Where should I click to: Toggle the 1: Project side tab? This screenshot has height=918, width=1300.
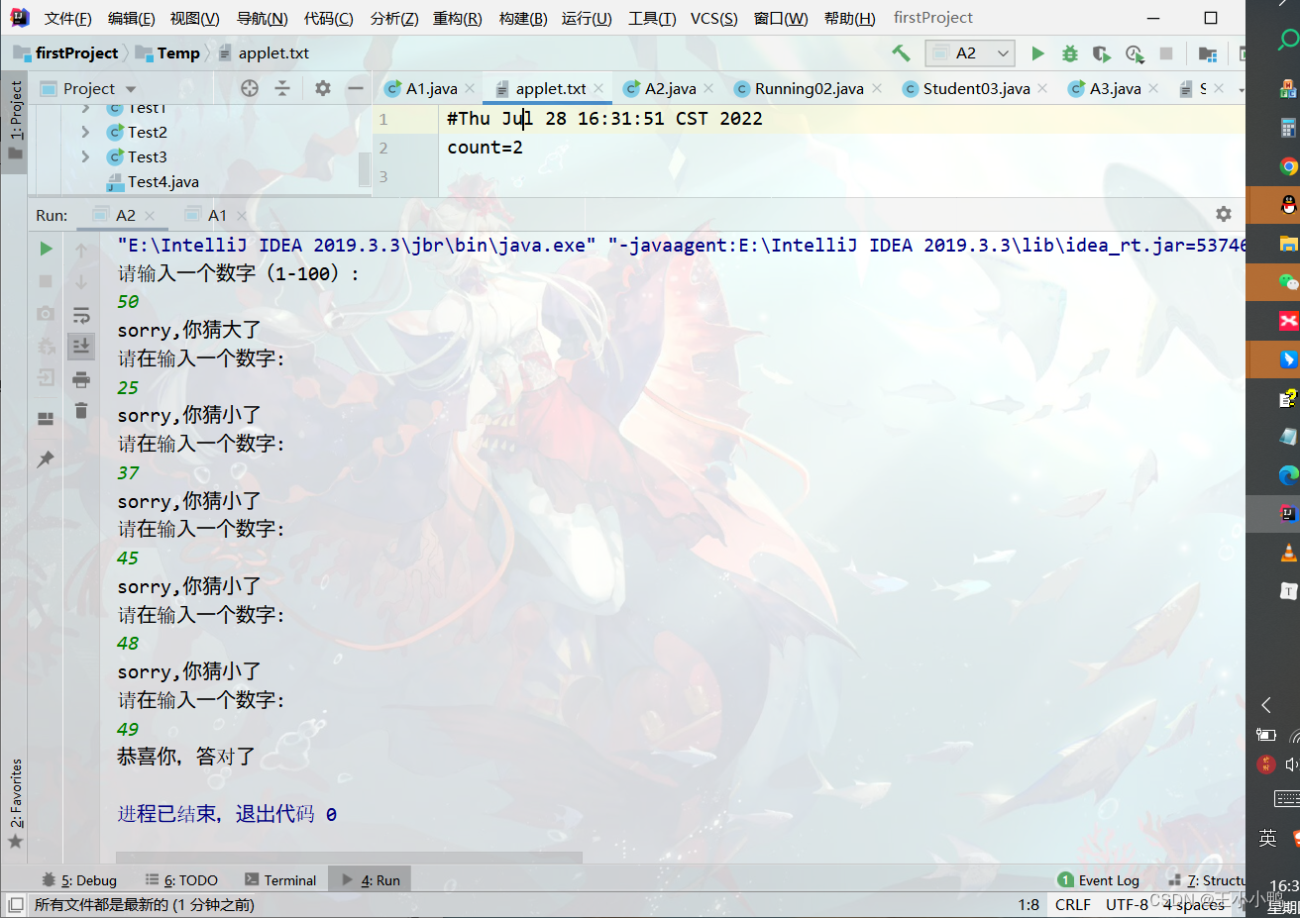point(15,120)
